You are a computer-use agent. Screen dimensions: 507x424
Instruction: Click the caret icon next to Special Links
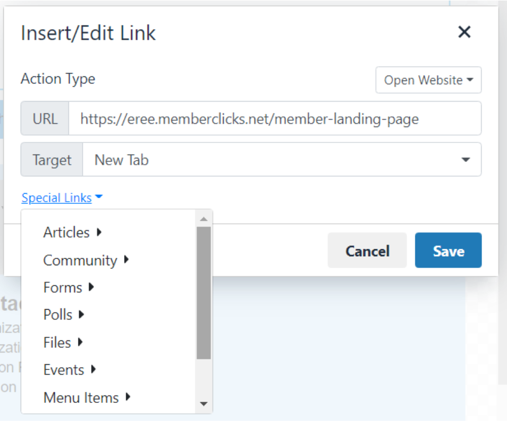pos(99,198)
